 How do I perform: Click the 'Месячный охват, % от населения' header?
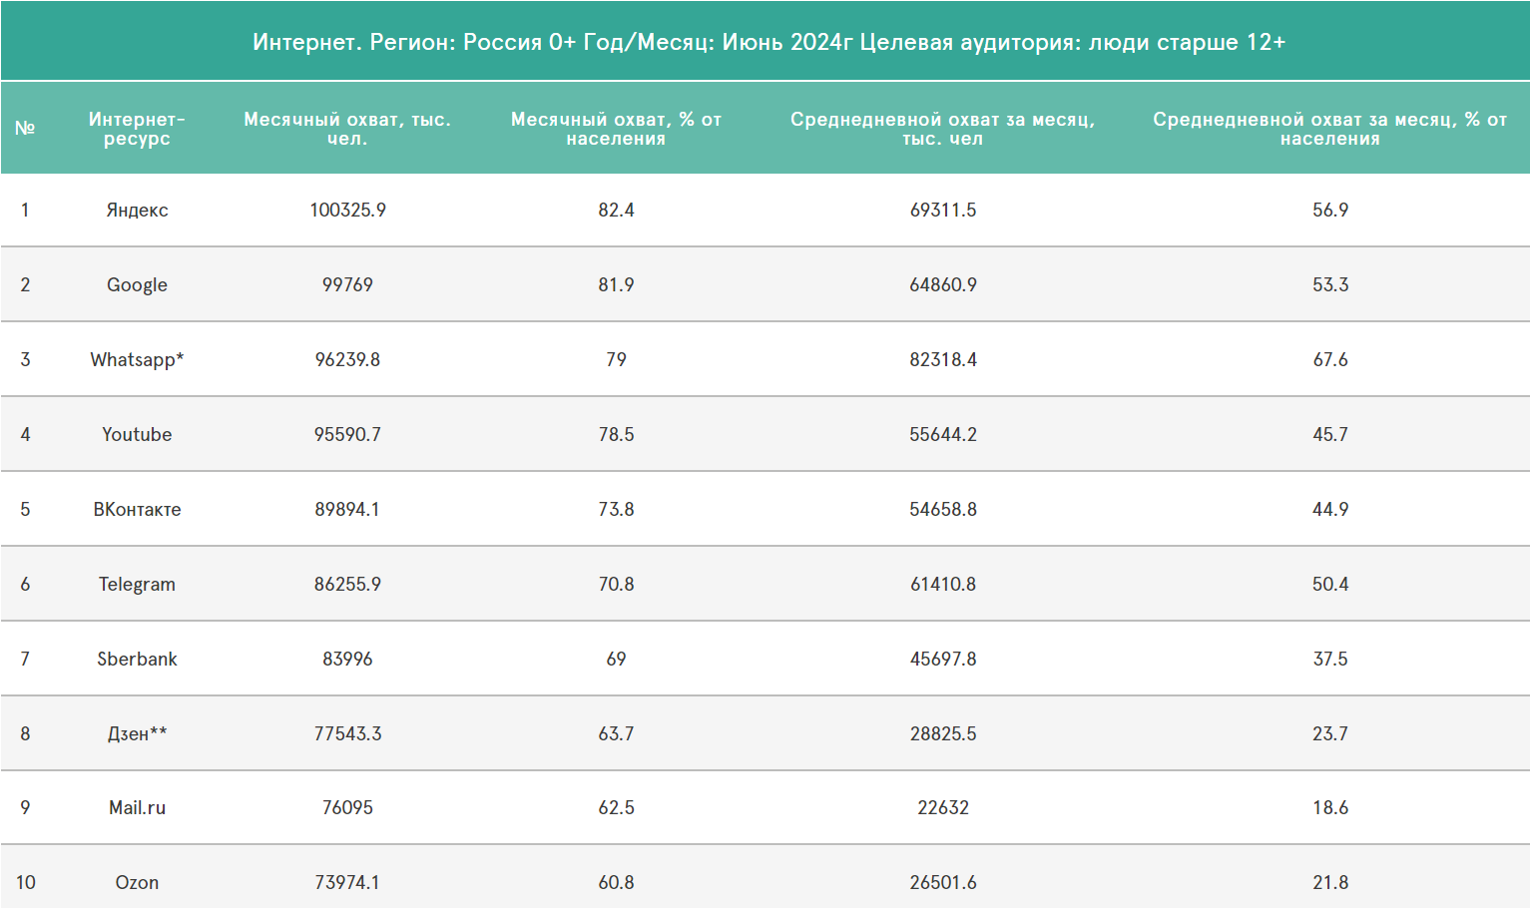616,129
